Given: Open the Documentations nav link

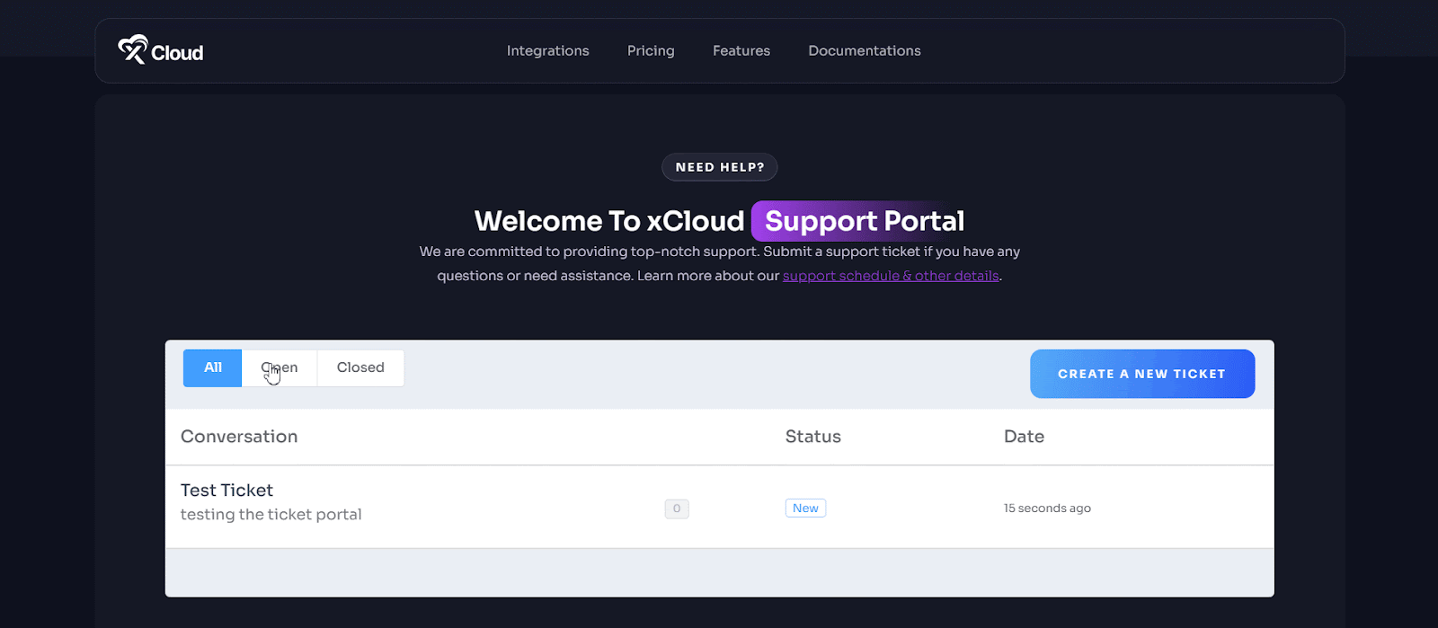Looking at the screenshot, I should coord(865,51).
